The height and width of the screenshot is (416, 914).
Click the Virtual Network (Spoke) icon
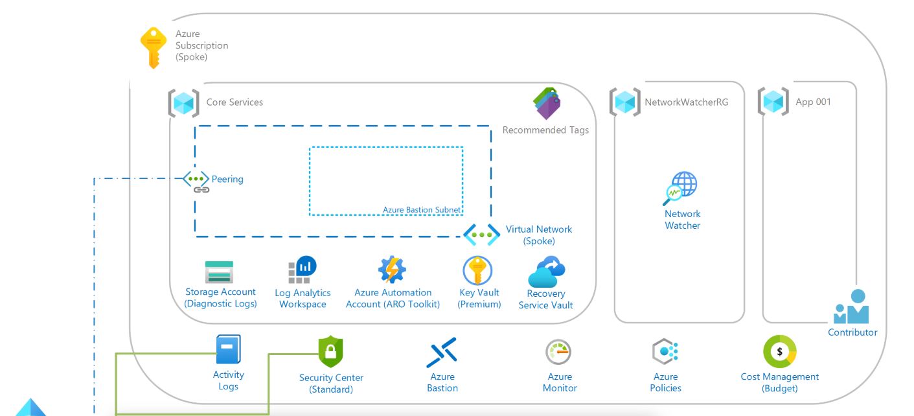coord(481,235)
